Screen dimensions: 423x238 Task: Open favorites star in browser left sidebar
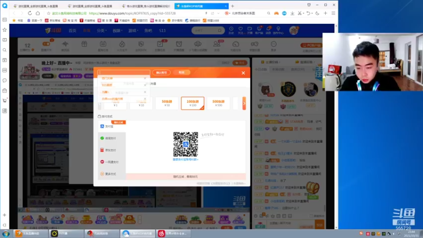pyautogui.click(x=5, y=30)
